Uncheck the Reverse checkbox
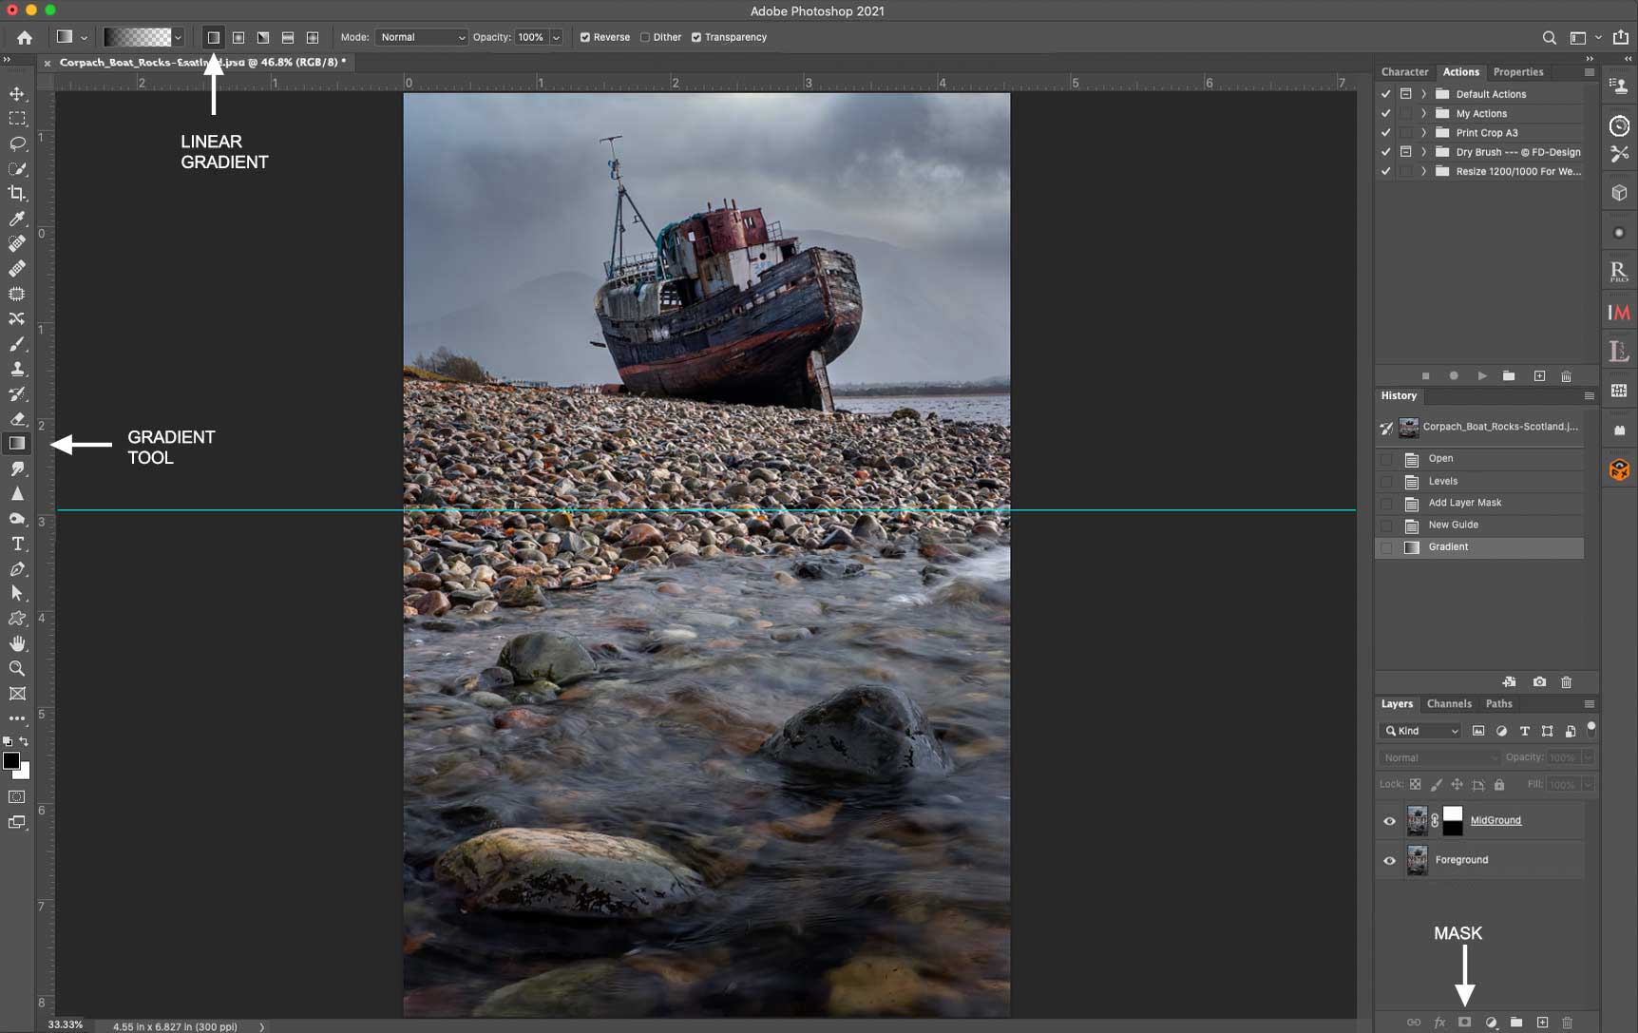 tap(585, 37)
